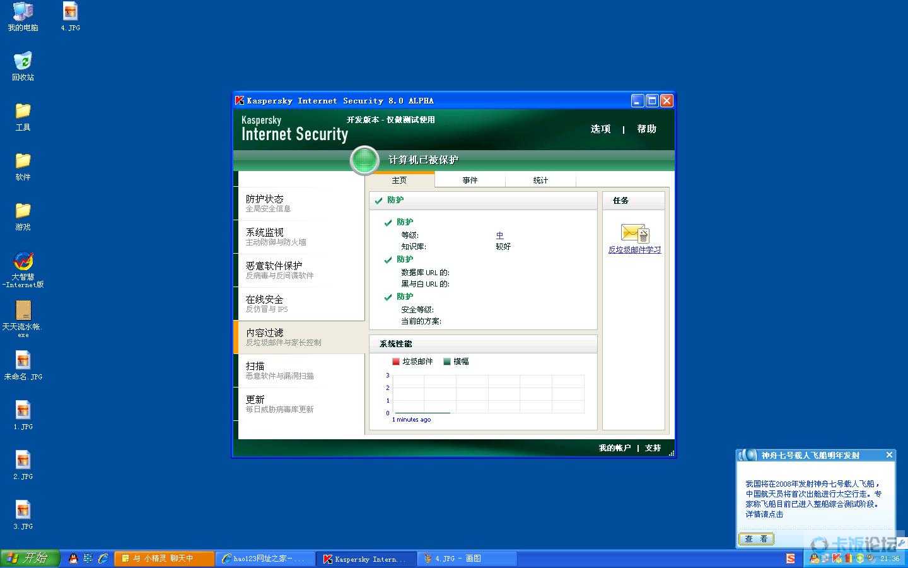Click the taskbar clock showing 21:36
908x568 pixels.
click(x=890, y=559)
